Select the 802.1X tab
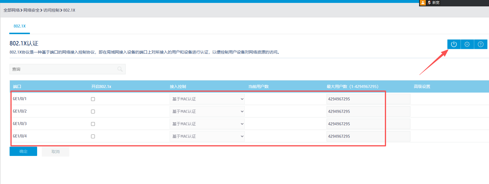The image size is (489, 184). pos(19,26)
